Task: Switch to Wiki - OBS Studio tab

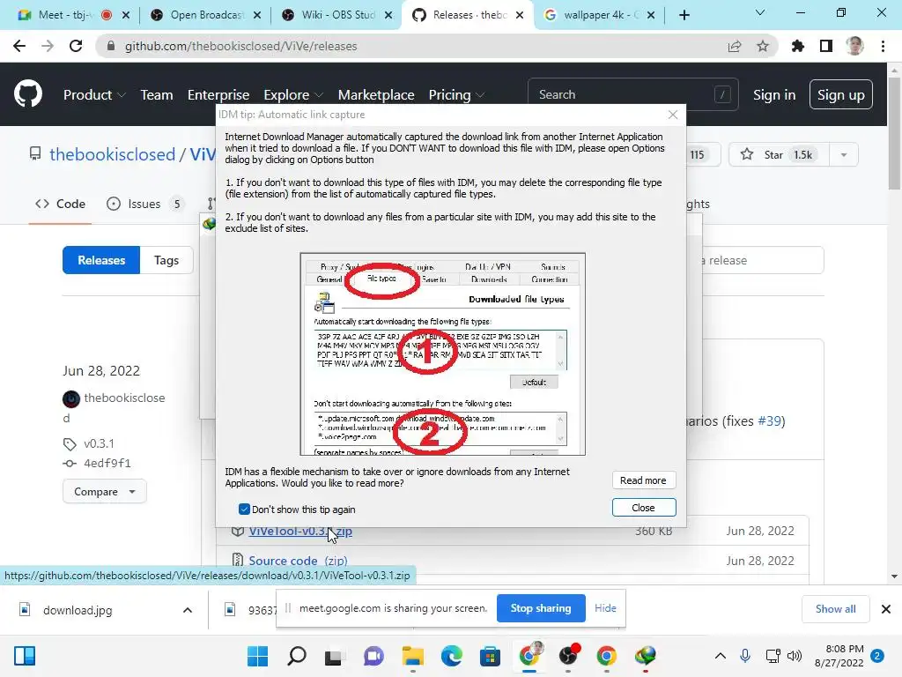Action: pos(336,15)
